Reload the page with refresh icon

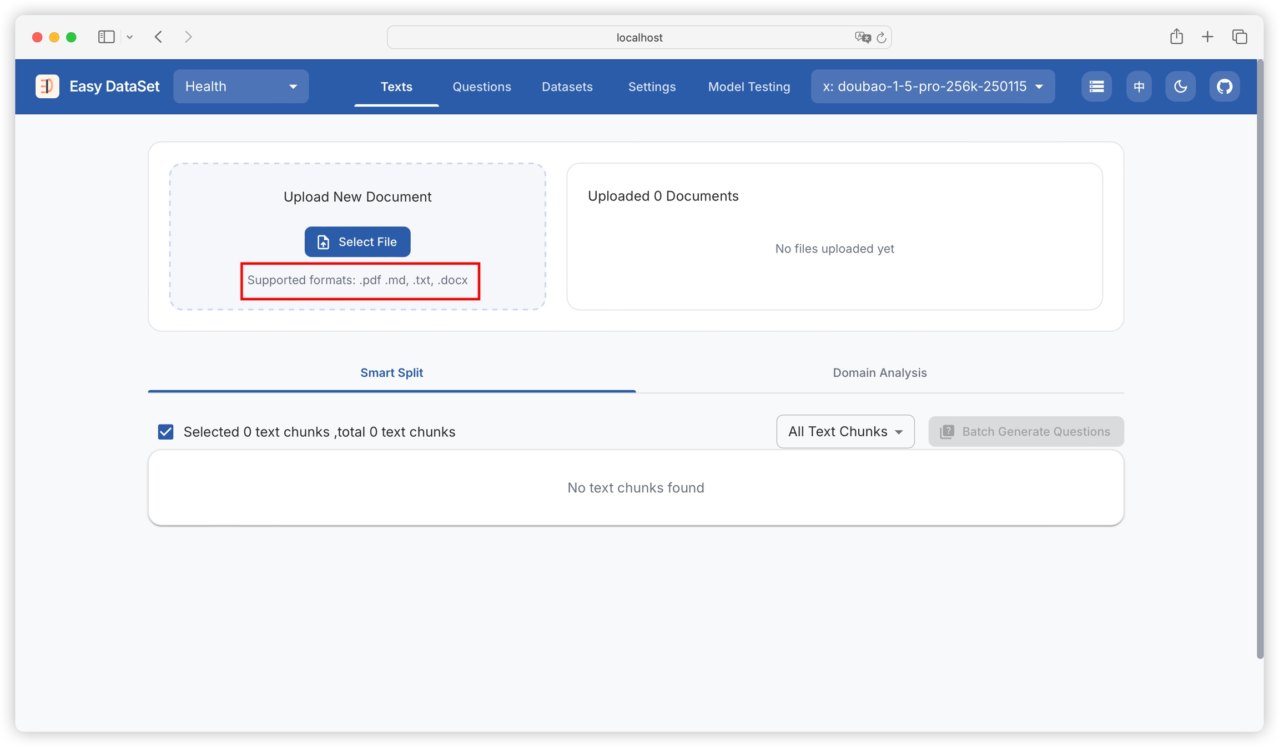882,37
